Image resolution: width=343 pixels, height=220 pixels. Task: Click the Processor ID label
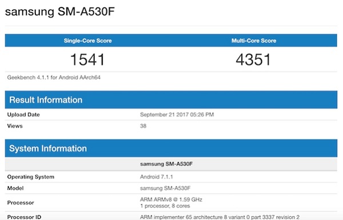click(x=24, y=217)
